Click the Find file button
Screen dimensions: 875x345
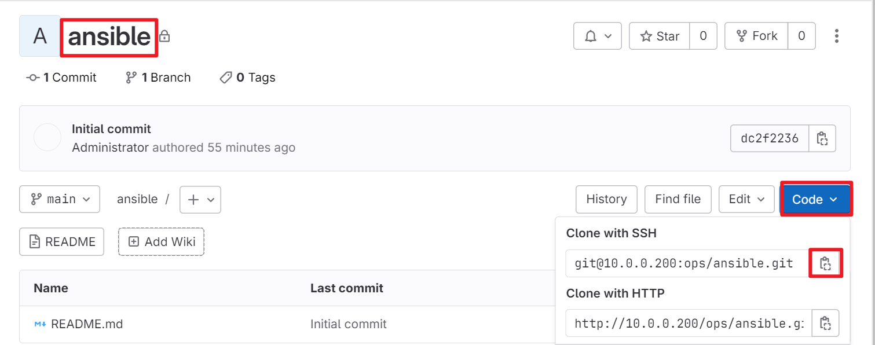click(678, 199)
